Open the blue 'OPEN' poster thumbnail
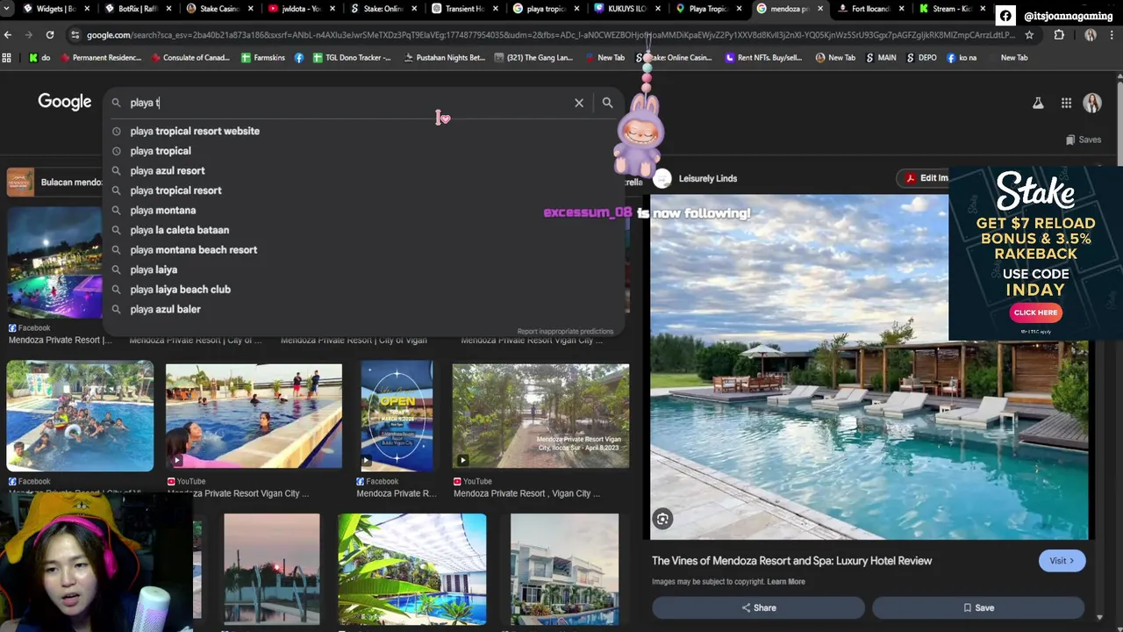 [x=397, y=416]
